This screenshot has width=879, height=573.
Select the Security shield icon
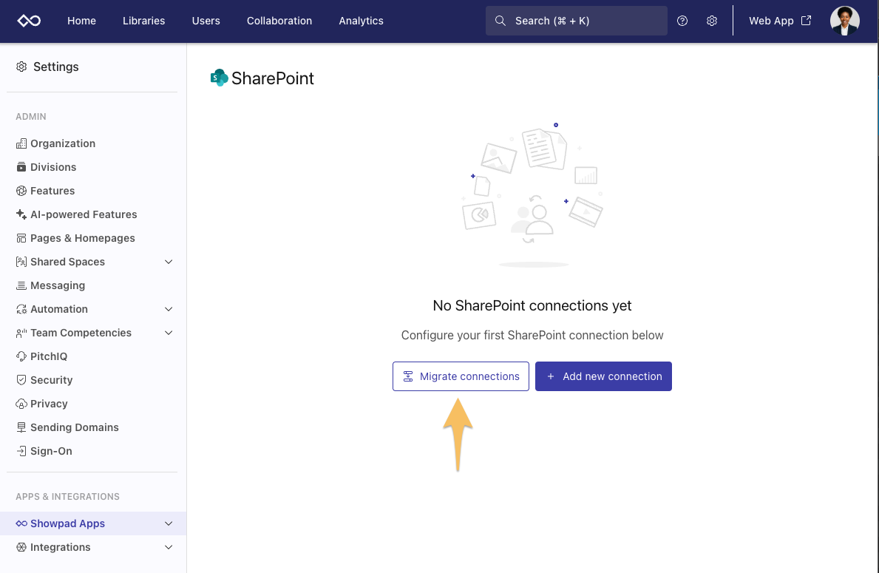point(21,379)
